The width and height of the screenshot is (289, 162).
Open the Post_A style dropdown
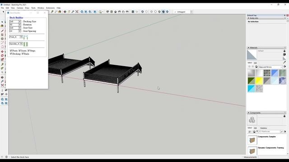[x=16, y=37]
